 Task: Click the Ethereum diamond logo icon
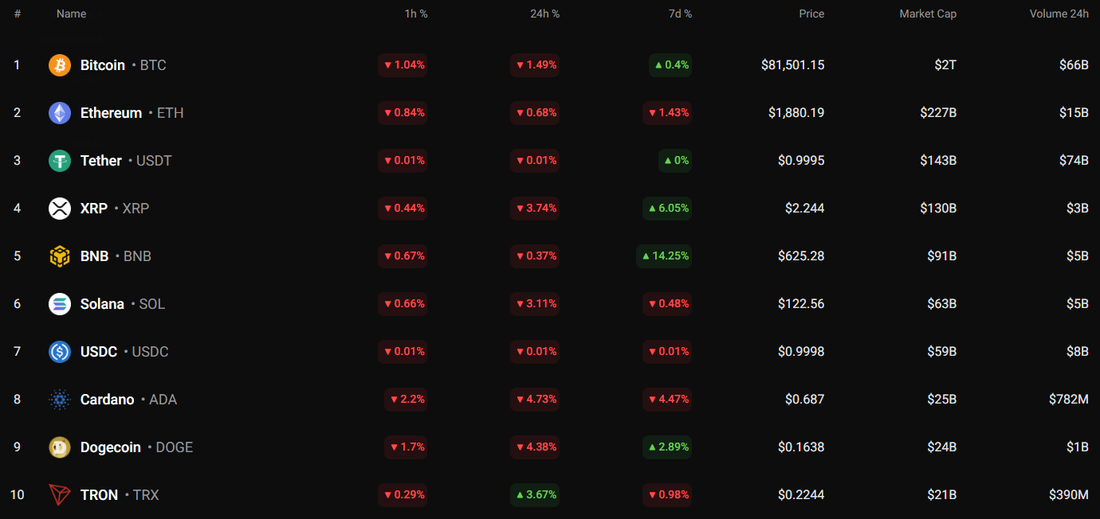60,113
